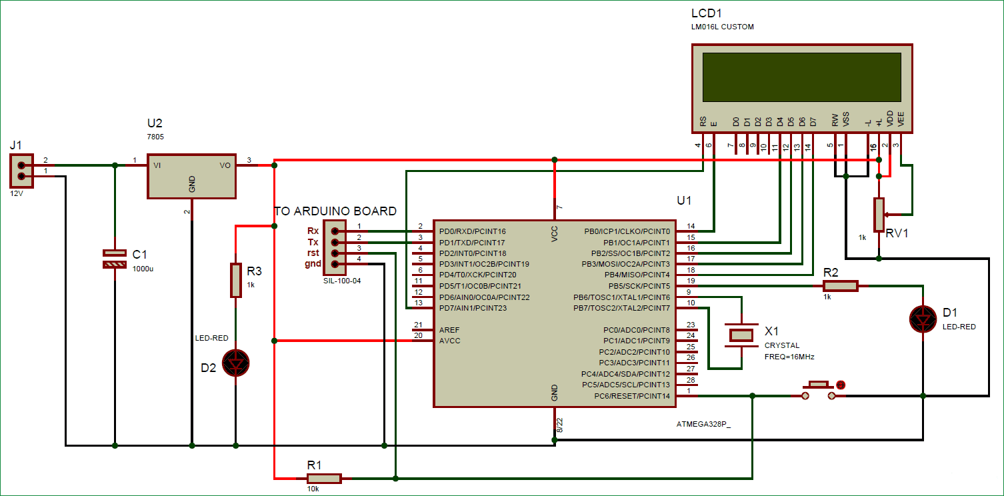The image size is (1004, 496).
Task: Click the R1 10k resistor
Action: pos(323,478)
